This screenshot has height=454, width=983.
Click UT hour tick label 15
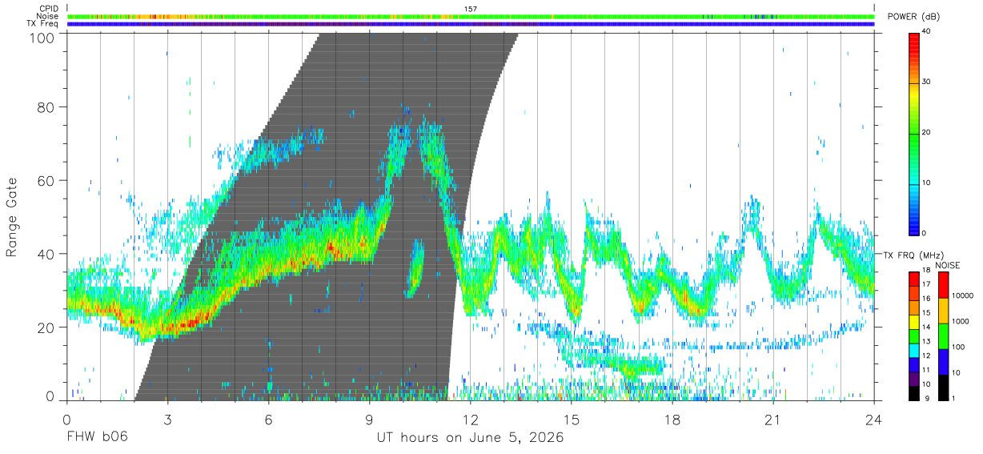(572, 419)
